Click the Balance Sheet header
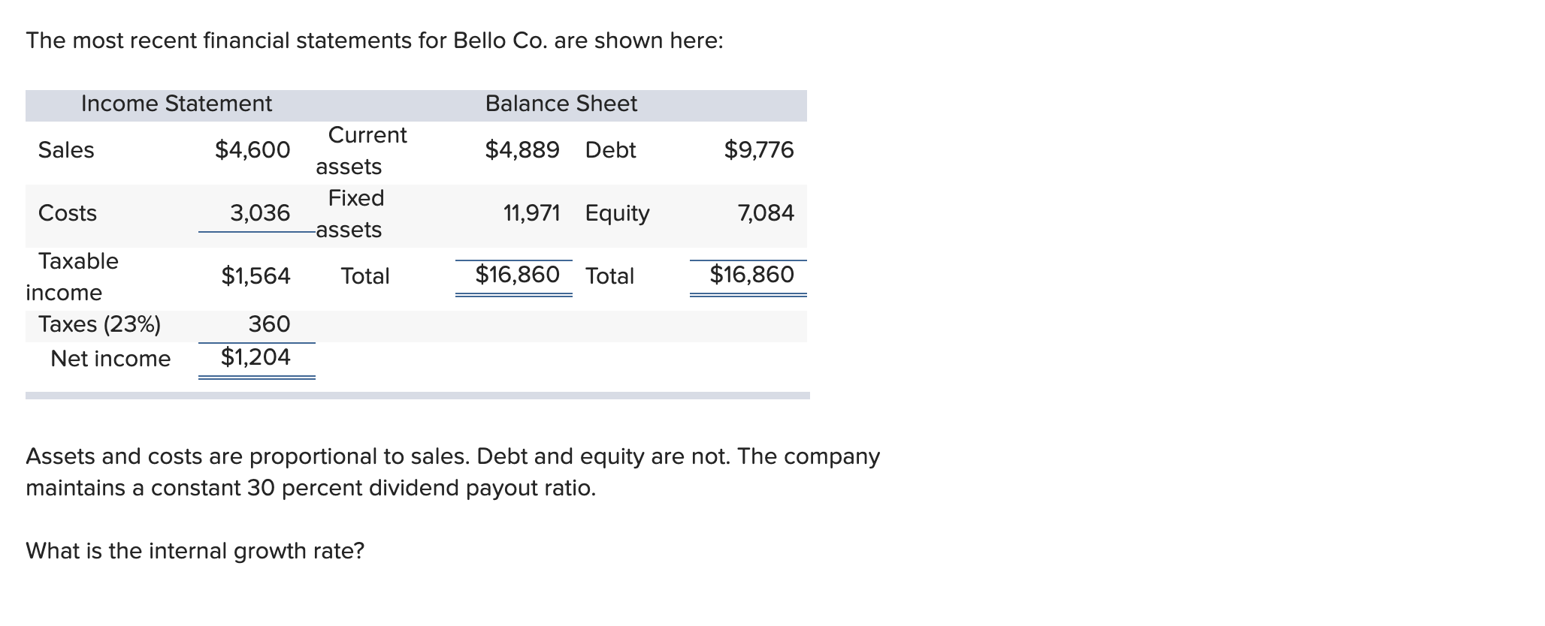Screen dimensions: 1545x626 (x=561, y=104)
